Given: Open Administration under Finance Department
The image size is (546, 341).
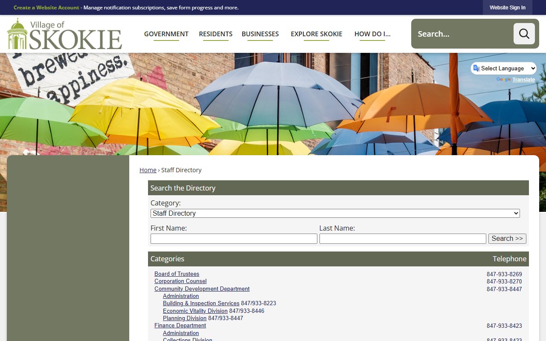Looking at the screenshot, I should coord(181,333).
